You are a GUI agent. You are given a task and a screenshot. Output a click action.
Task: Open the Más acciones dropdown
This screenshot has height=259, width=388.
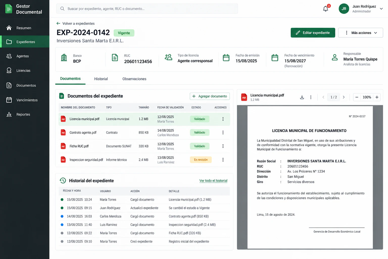360,33
